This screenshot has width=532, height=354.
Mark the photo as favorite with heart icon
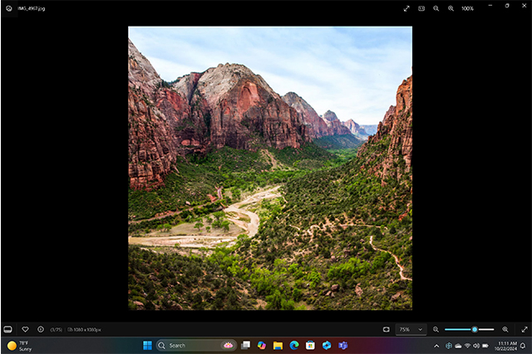[25, 329]
